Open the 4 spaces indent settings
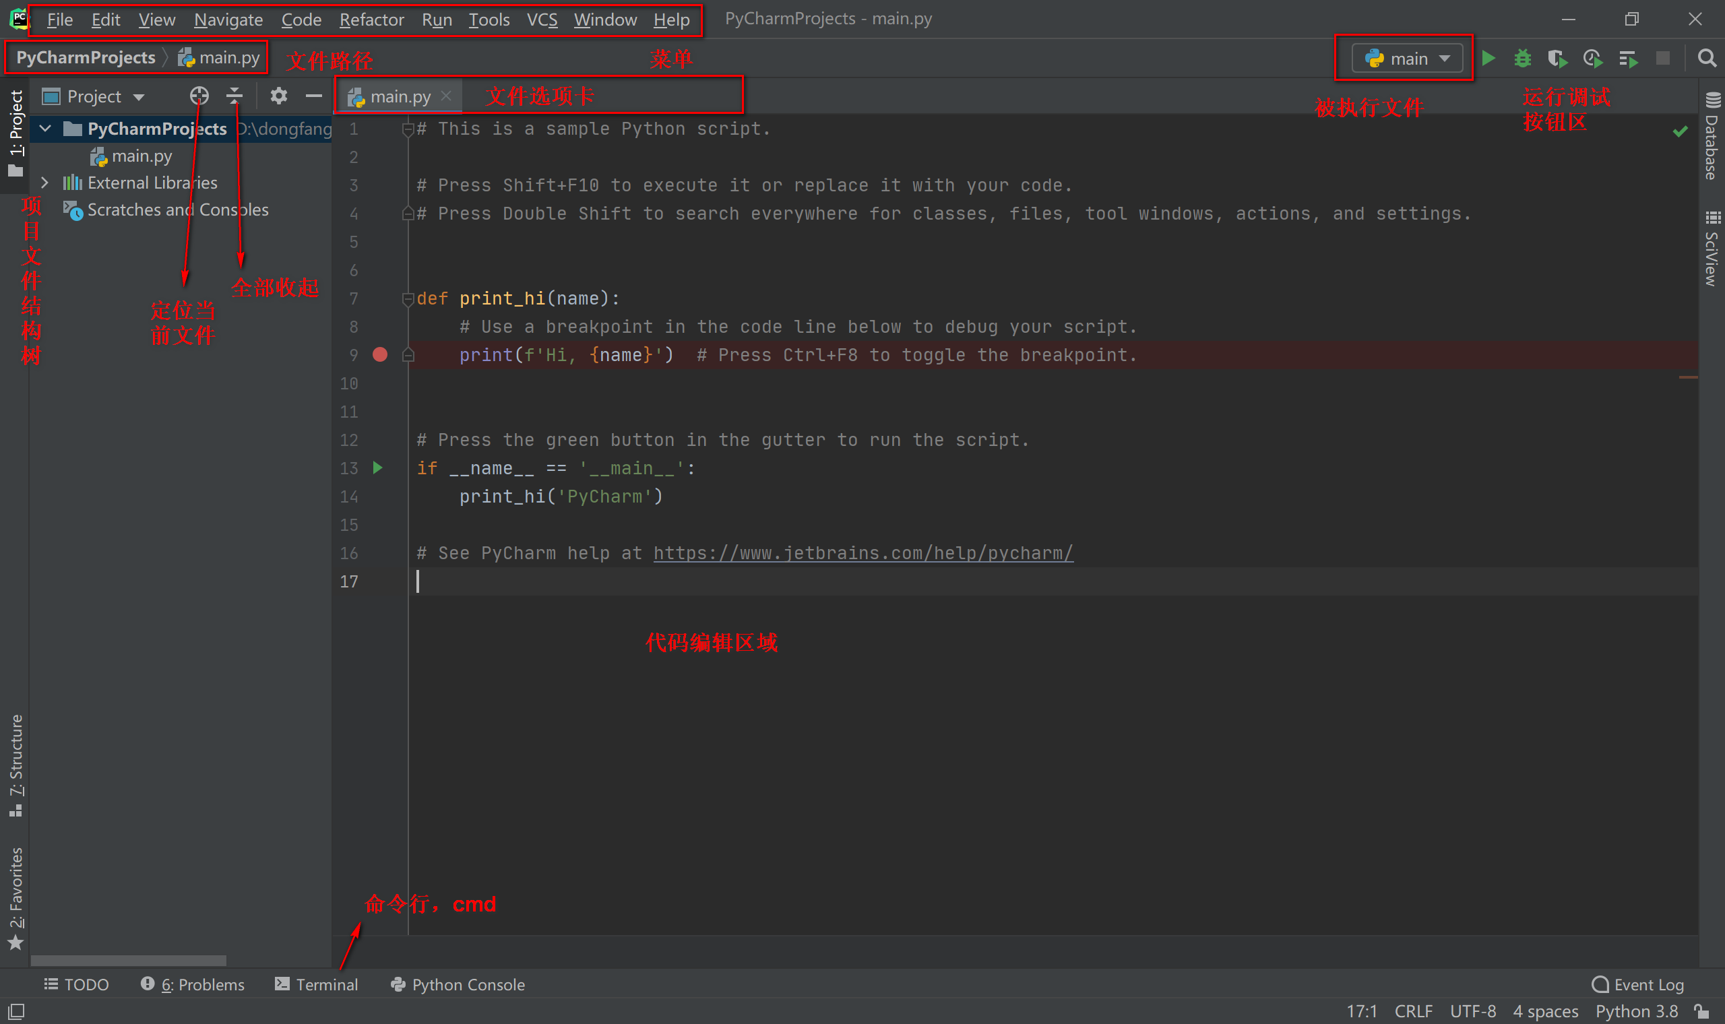This screenshot has width=1725, height=1024. [1546, 1011]
